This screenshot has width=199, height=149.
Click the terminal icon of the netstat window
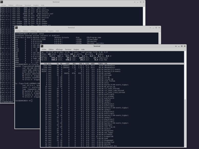point(16,28)
